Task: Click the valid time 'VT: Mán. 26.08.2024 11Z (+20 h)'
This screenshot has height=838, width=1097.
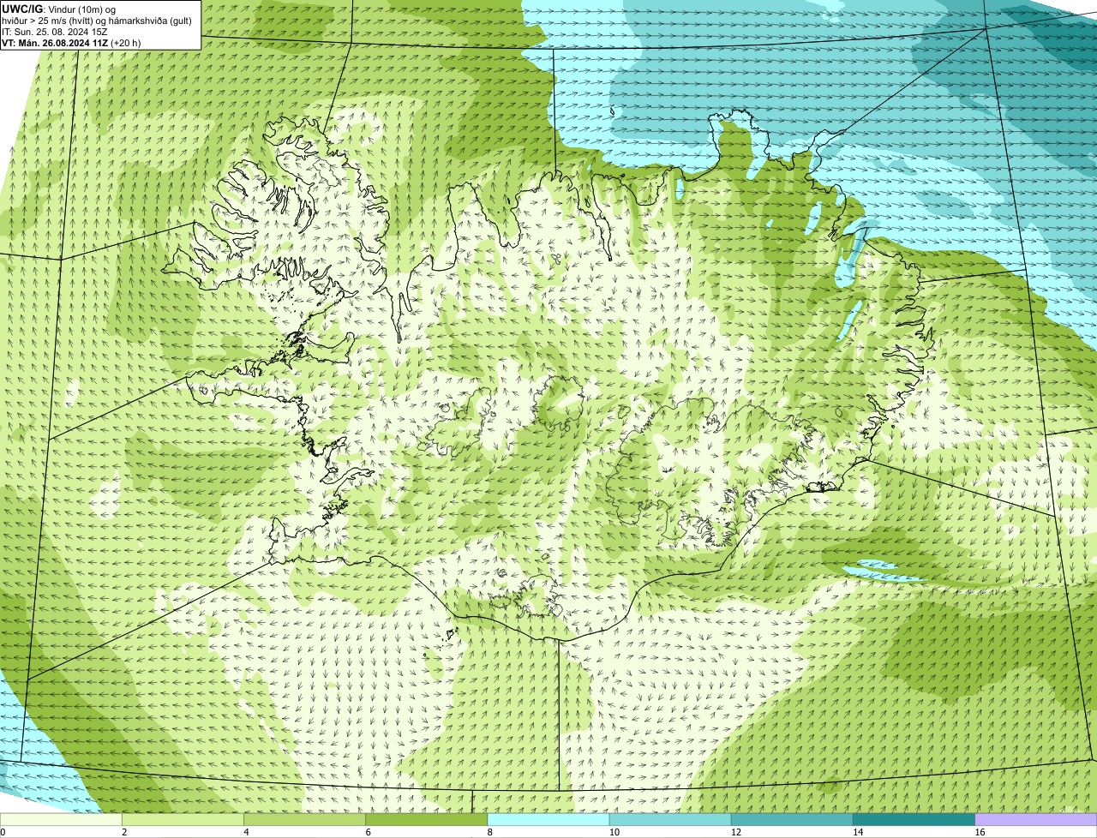Action: tap(71, 42)
